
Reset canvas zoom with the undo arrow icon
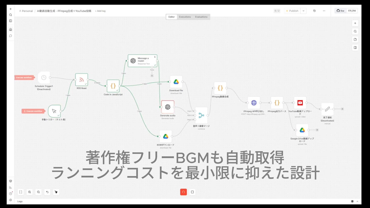pos(47,192)
